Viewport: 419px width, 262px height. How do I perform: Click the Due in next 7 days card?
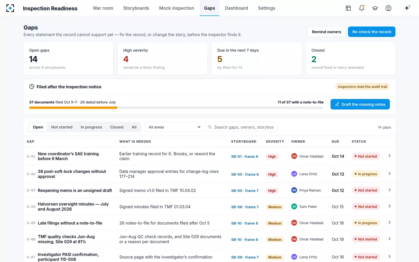[x=257, y=59]
